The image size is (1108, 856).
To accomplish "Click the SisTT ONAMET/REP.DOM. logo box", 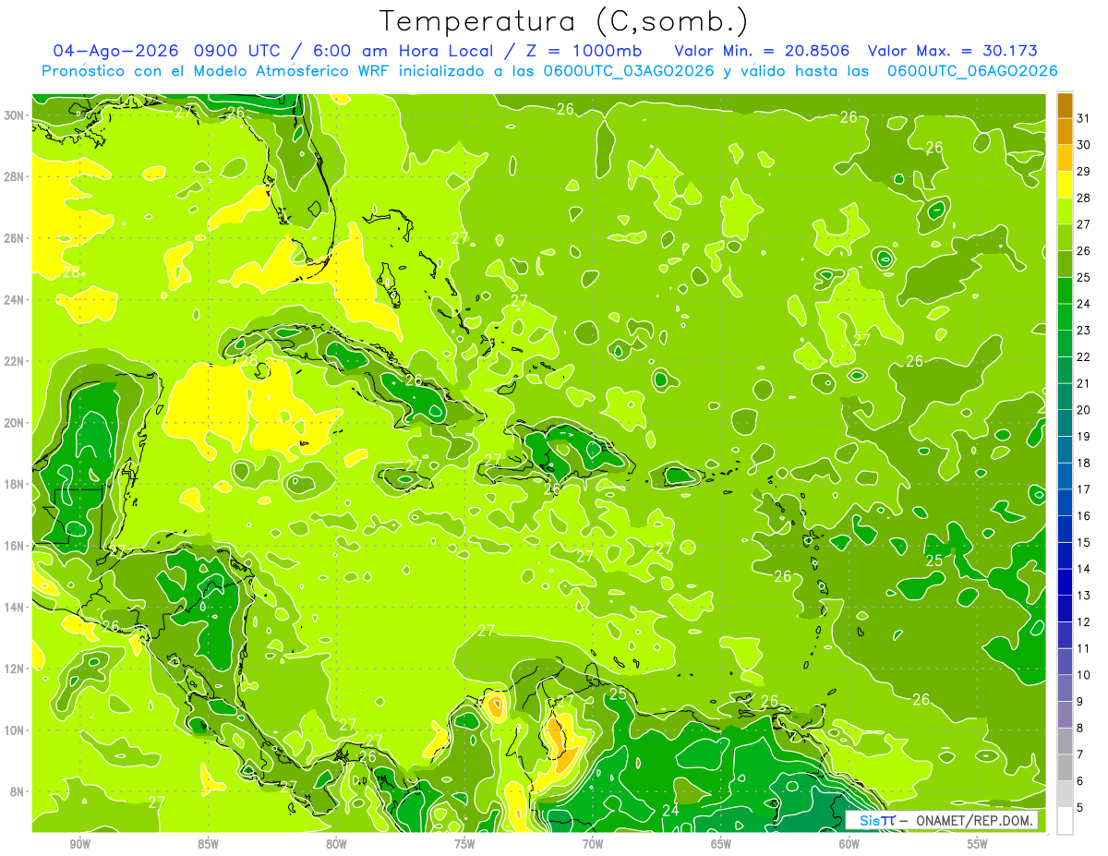I will [942, 820].
